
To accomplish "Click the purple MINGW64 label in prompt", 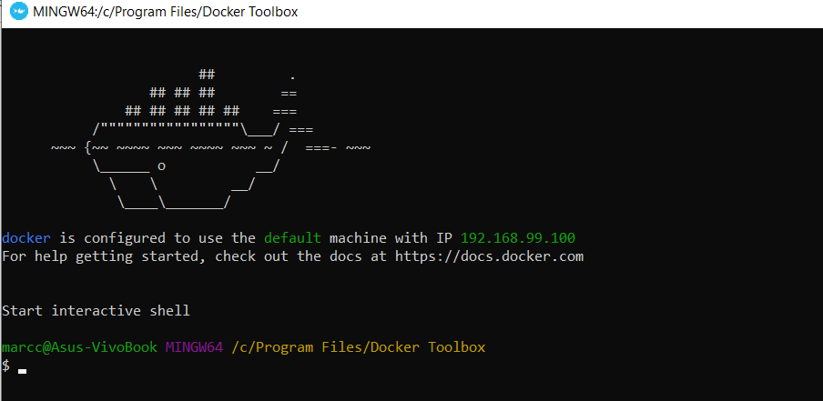I will (194, 347).
